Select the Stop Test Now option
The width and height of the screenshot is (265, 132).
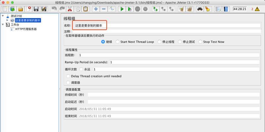tap(200, 42)
